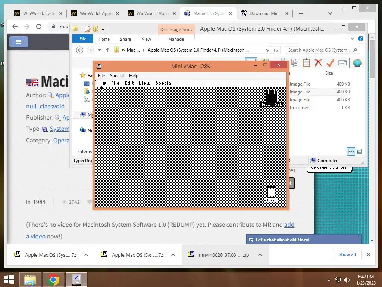382x287 pixels.
Task: Open Chrome from taskbar
Action: (x=53, y=280)
